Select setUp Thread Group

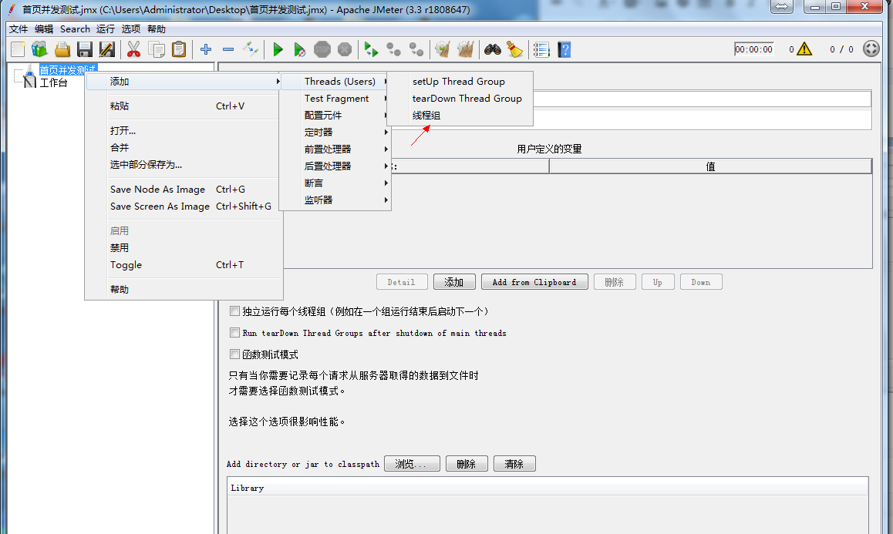tap(460, 82)
